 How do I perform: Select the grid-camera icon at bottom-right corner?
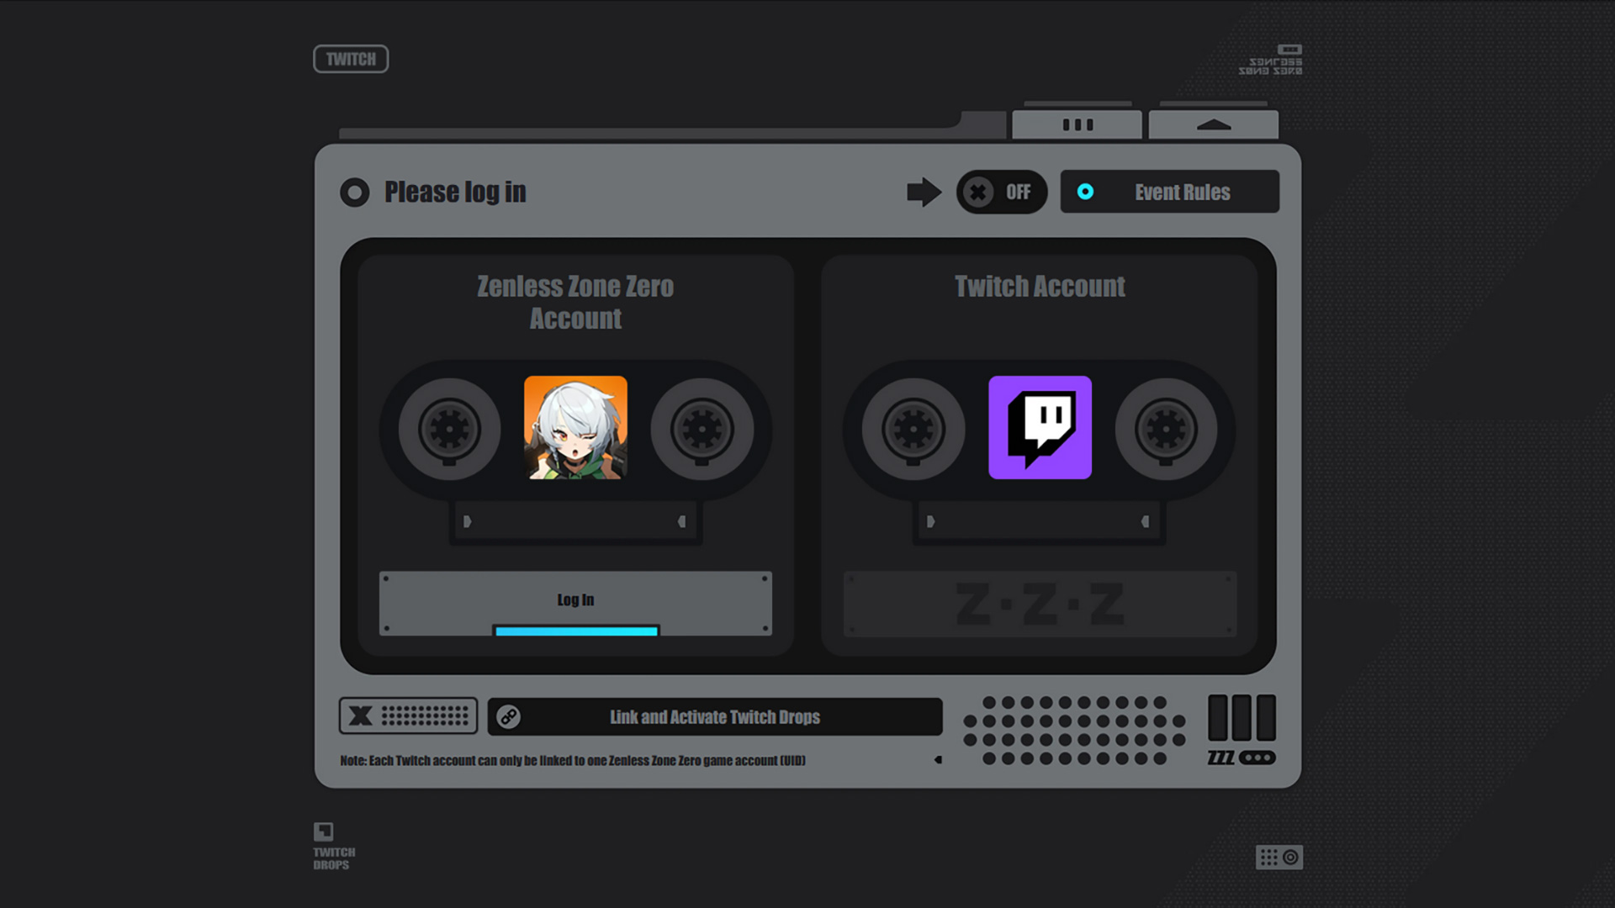tap(1279, 856)
